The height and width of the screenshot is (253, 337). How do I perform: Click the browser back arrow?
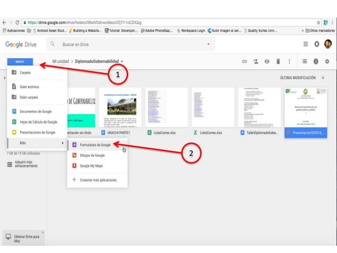(4, 22)
